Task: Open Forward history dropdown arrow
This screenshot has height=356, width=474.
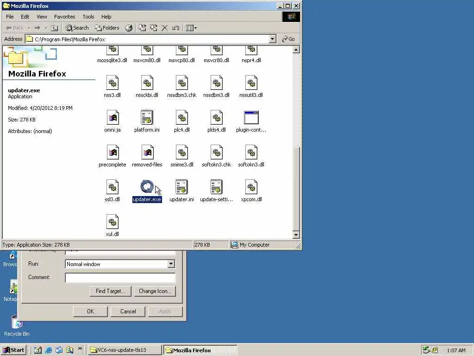Action: coord(46,28)
